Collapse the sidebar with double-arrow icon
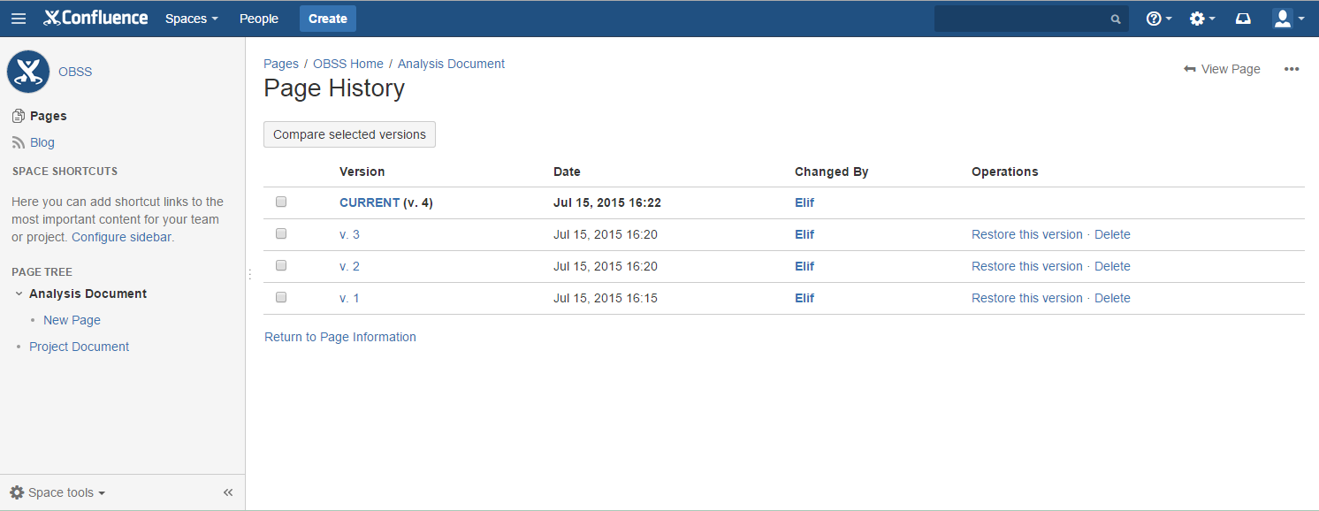Image resolution: width=1319 pixels, height=511 pixels. click(x=228, y=492)
